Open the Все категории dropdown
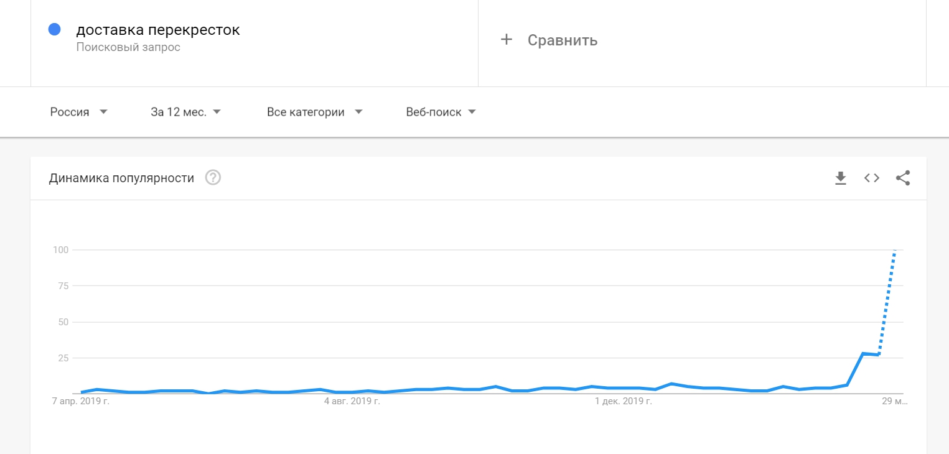949x454 pixels. click(x=314, y=112)
